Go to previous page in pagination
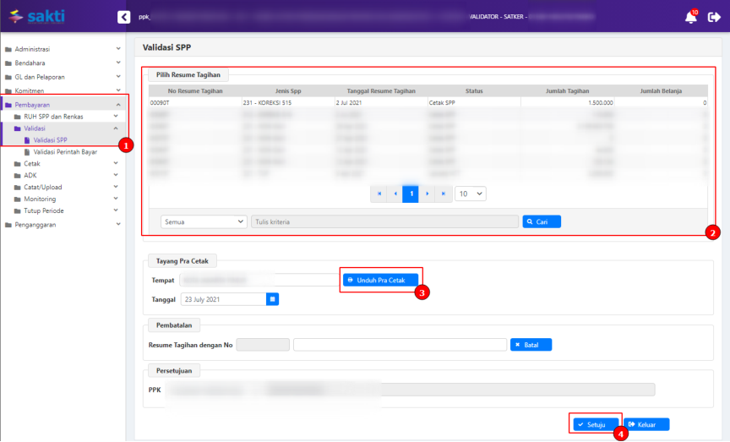The height and width of the screenshot is (442, 730). pyautogui.click(x=395, y=194)
